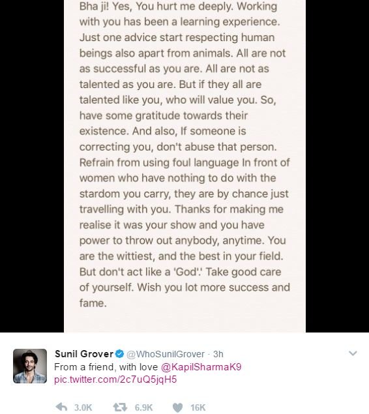Click the Sunil Grover display name
The image size is (369, 414).
84,354
